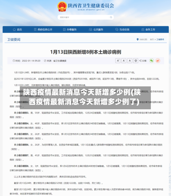Click the location pin icon in breadcrumb
The height and width of the screenshot is (196, 171).
pyautogui.click(x=137, y=39)
